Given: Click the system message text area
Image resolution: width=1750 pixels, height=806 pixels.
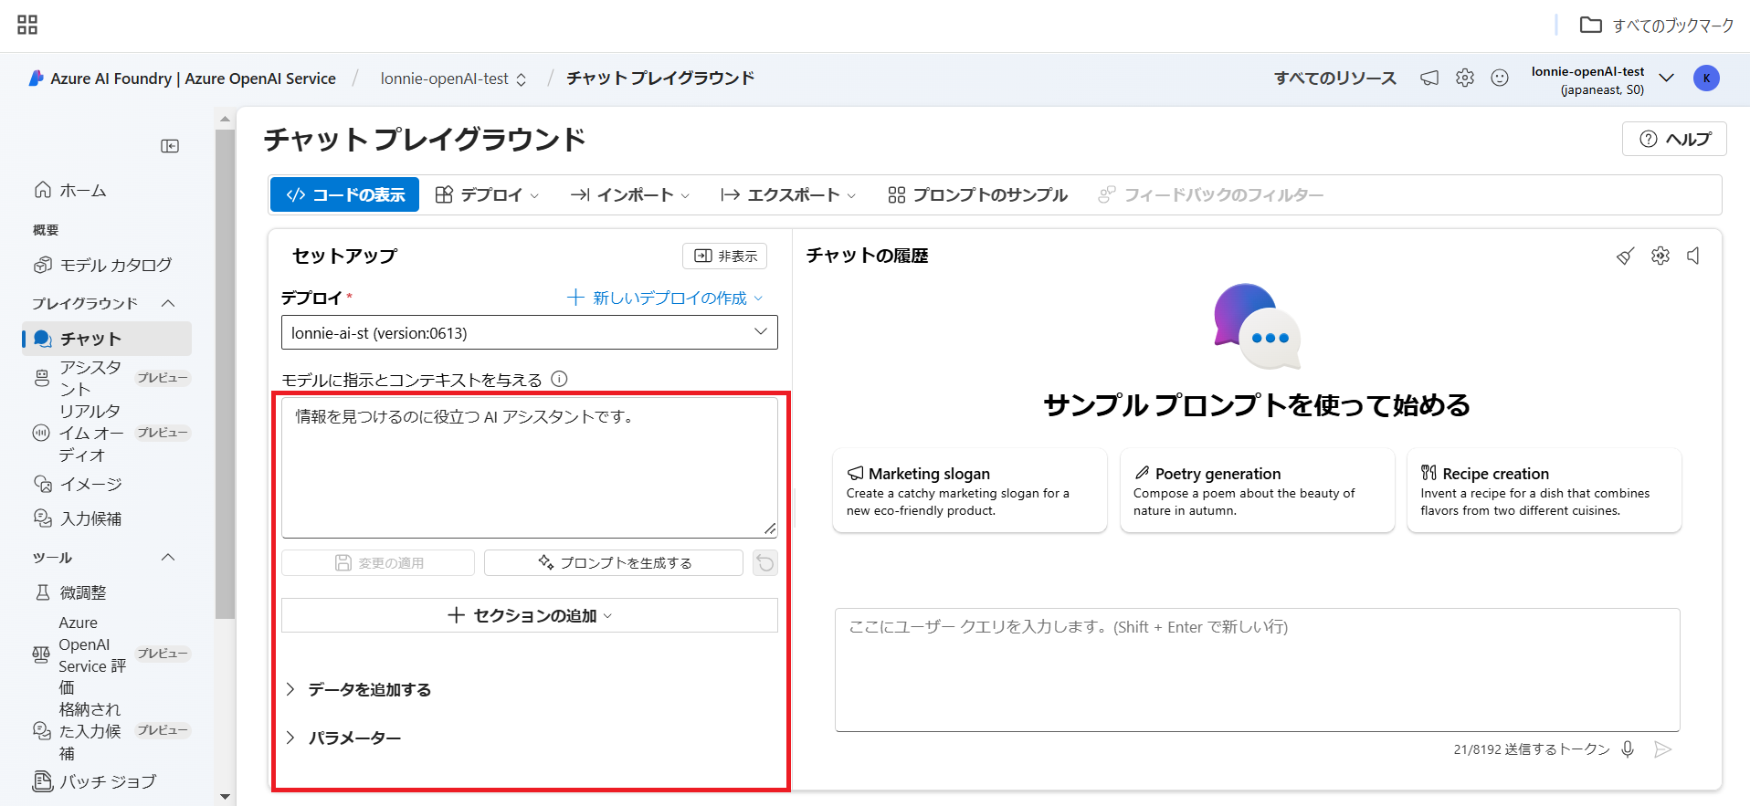Looking at the screenshot, I should tap(530, 467).
